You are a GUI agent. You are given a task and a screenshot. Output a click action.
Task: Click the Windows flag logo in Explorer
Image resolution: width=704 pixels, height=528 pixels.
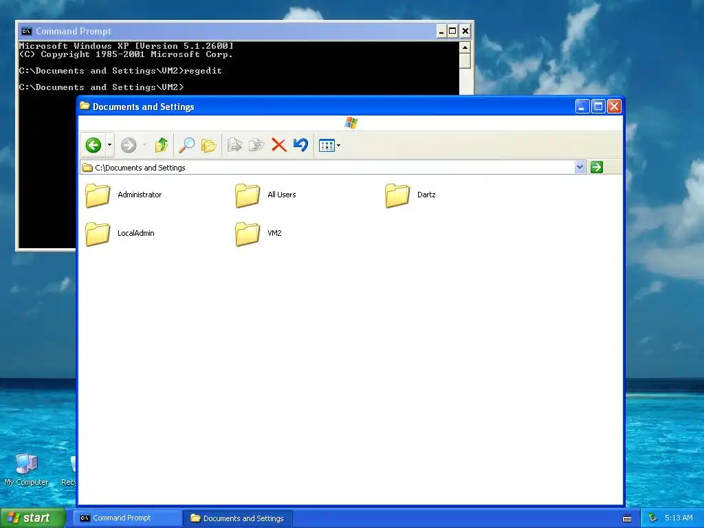click(351, 122)
